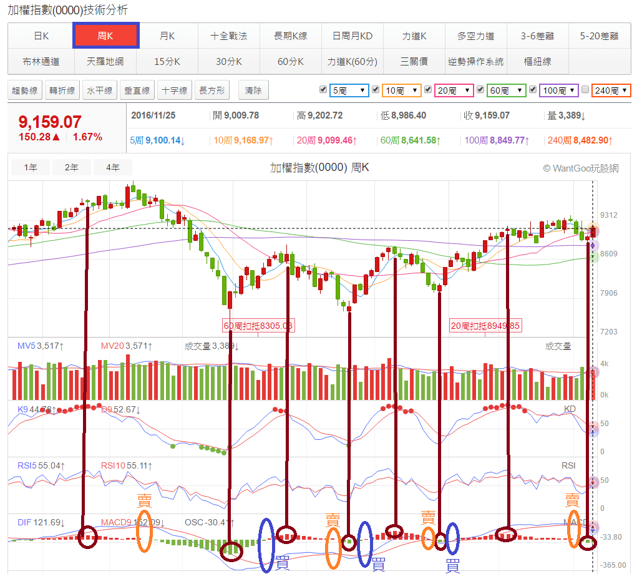Click the 20周扣抵8949.85 chart label
The width and height of the screenshot is (637, 574).
click(485, 326)
